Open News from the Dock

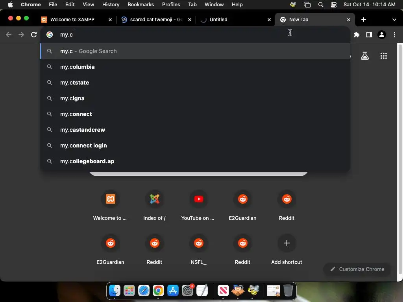223,291
